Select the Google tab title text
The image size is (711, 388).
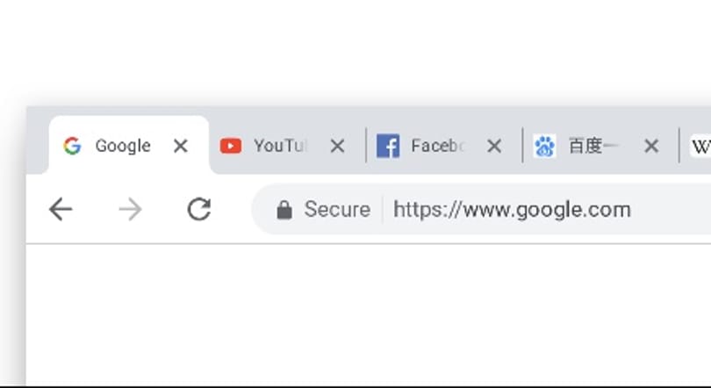[x=123, y=146]
